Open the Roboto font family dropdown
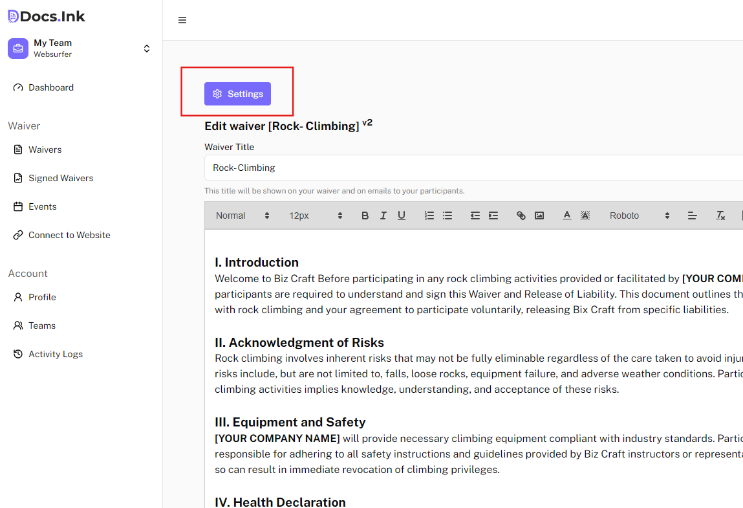 pyautogui.click(x=639, y=215)
